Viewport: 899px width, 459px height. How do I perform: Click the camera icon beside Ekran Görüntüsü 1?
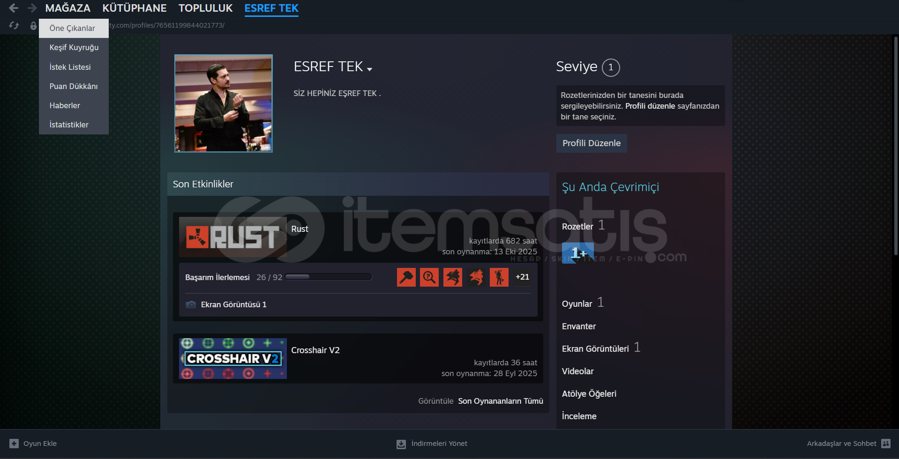(191, 305)
